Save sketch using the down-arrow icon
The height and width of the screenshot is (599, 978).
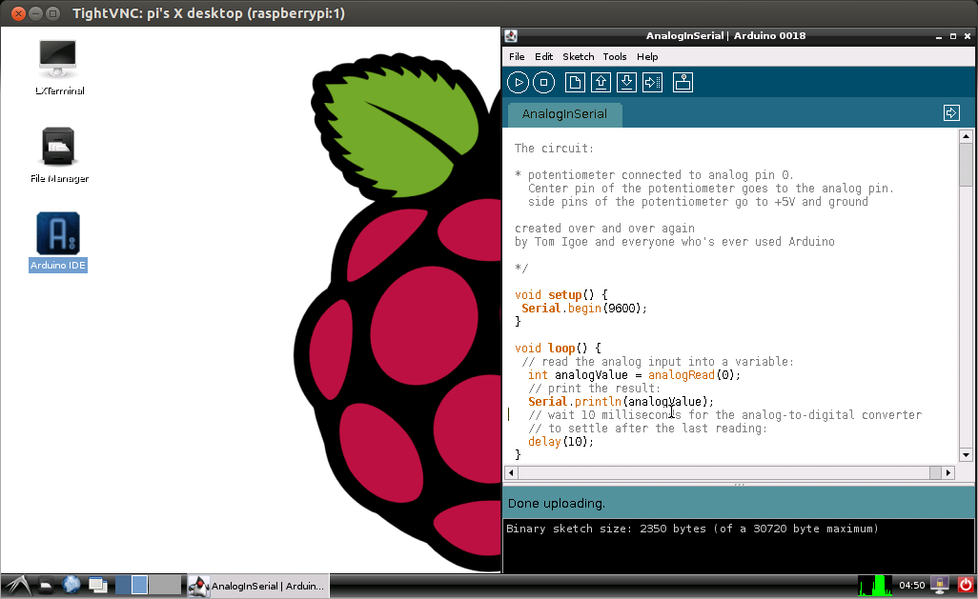[x=626, y=83]
